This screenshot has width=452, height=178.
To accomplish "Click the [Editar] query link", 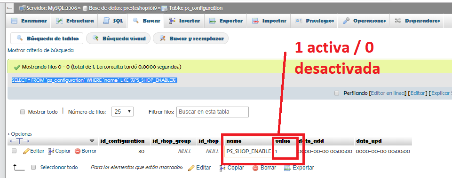I will point(418,93).
